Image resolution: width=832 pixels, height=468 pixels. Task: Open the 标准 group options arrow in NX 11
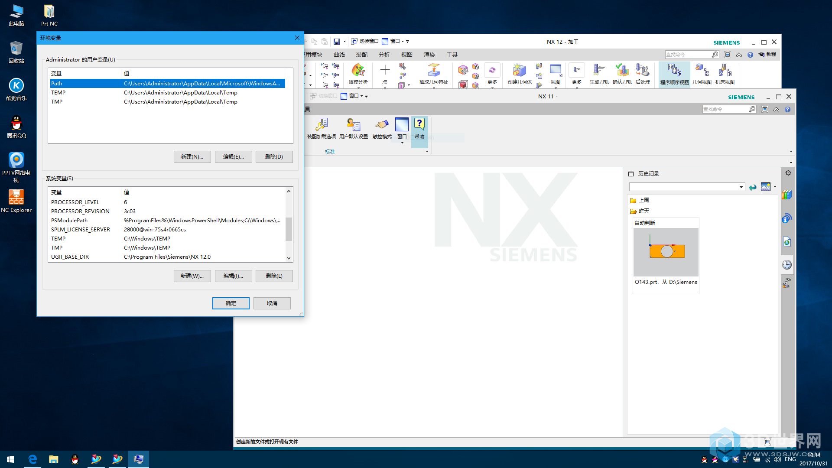[427, 152]
